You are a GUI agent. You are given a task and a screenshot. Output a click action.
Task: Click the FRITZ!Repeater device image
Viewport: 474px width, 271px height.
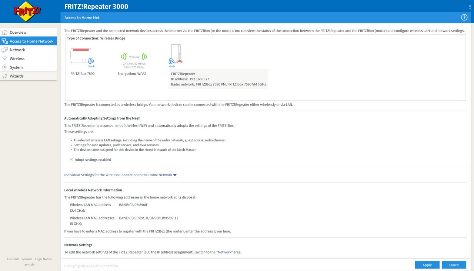176,54
